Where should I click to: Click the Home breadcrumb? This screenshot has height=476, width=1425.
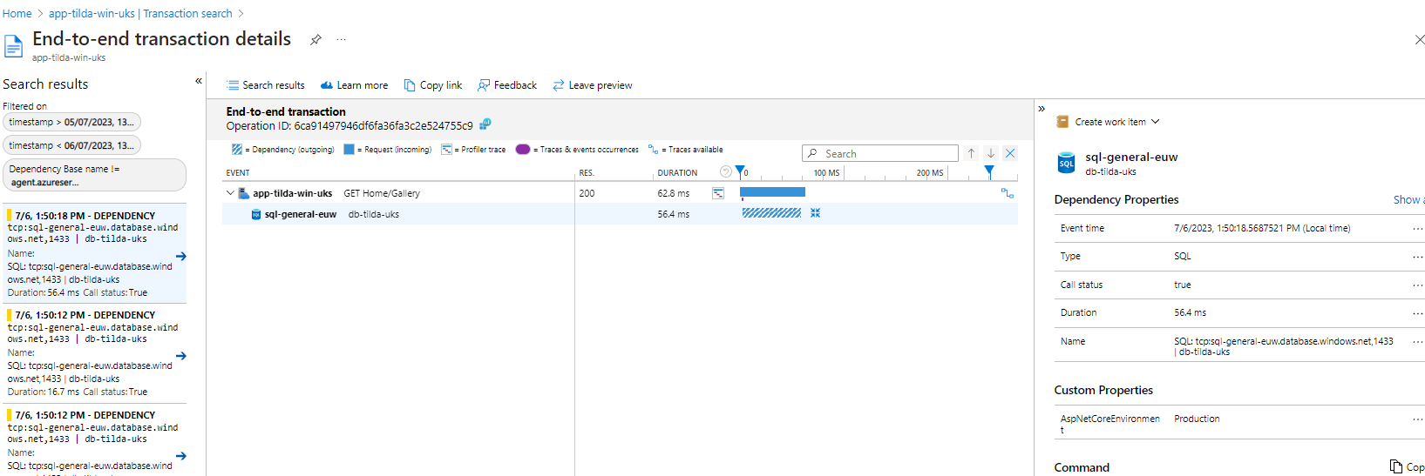click(x=17, y=13)
